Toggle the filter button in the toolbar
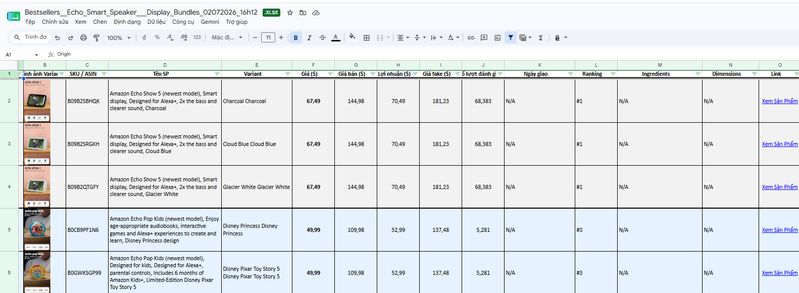 click(x=511, y=37)
